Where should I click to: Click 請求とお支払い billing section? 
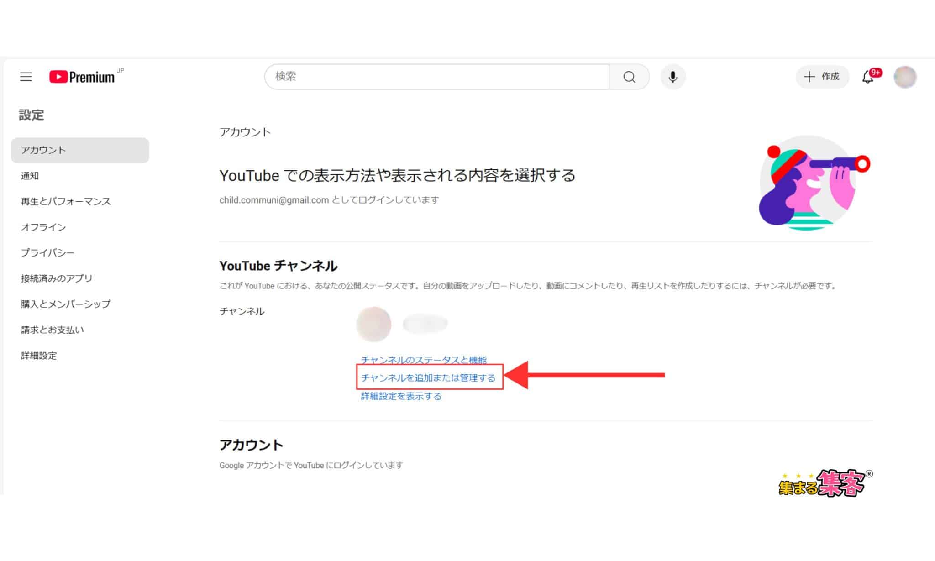[53, 329]
